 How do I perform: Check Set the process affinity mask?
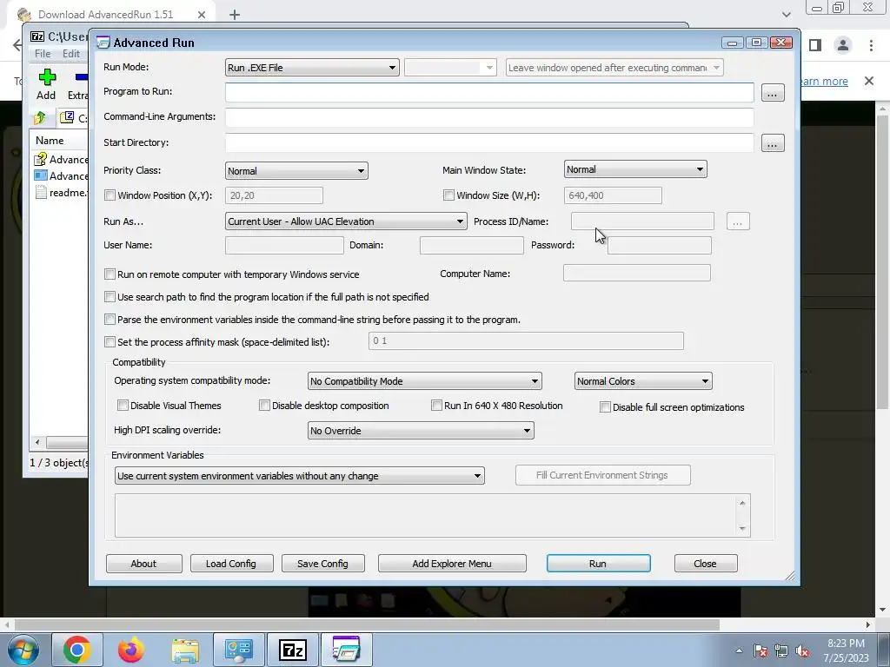pos(110,342)
